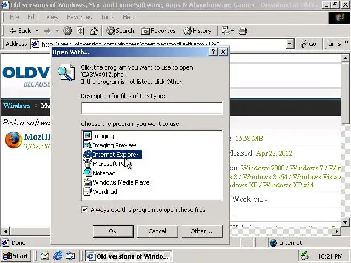Open the View menu

52,17
